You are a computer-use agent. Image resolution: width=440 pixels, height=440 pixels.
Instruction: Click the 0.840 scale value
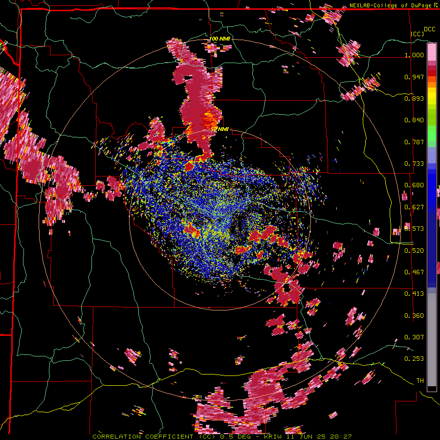[x=414, y=120]
